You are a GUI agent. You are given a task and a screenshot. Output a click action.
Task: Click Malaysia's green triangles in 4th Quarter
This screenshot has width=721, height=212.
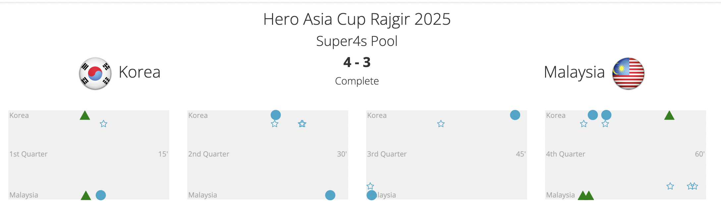(x=586, y=196)
